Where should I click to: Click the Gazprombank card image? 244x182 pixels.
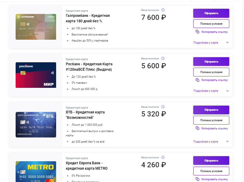pos(36,27)
